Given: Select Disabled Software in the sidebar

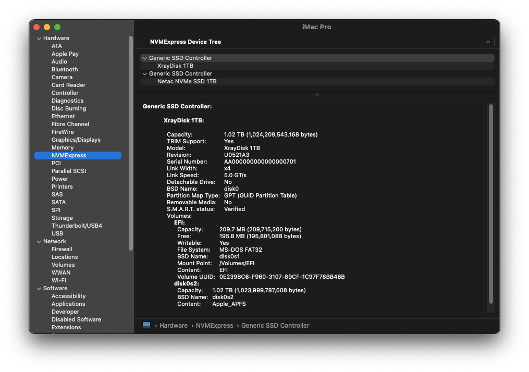Looking at the screenshot, I should [x=76, y=319].
